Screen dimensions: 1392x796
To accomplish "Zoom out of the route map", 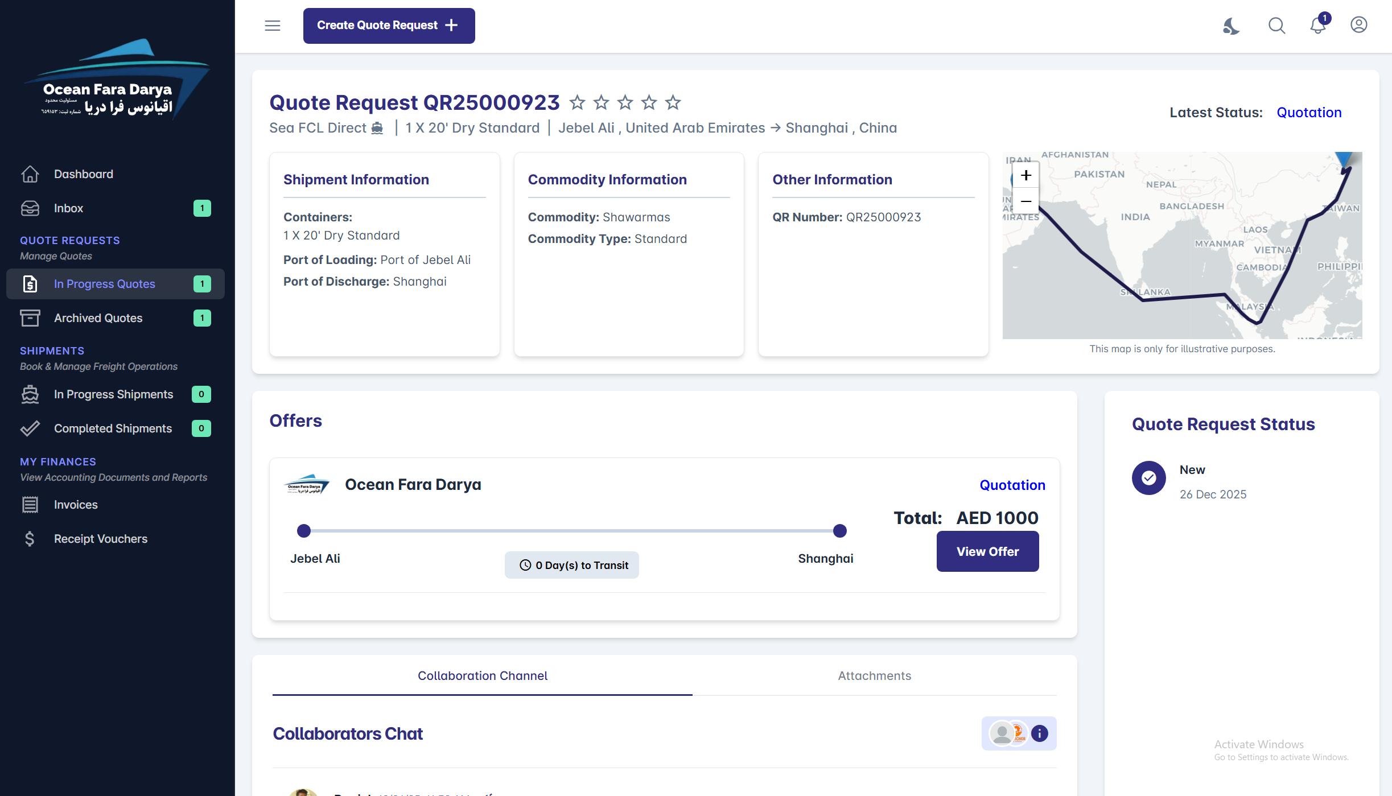I will coord(1026,201).
